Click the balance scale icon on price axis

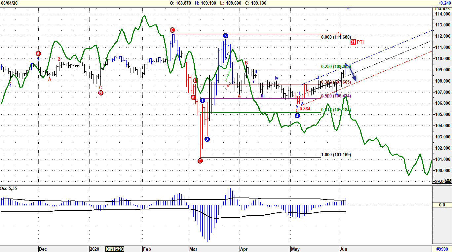point(448,181)
